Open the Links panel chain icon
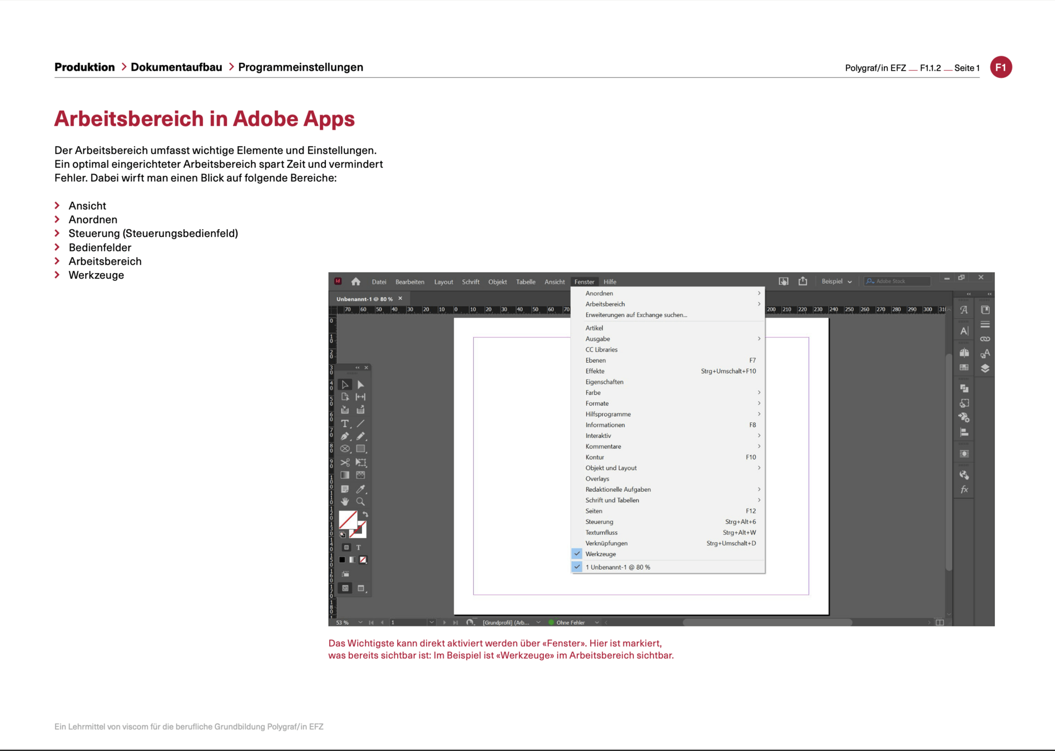Screen dimensions: 1055x751 [x=985, y=339]
